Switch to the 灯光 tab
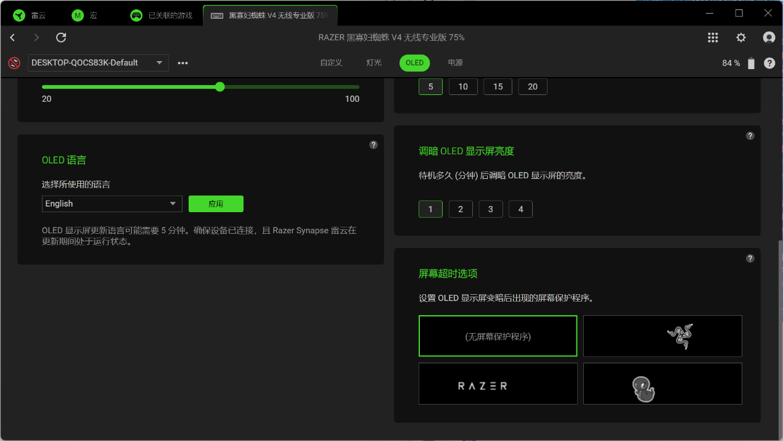Viewport: 783px width, 441px height. 374,63
